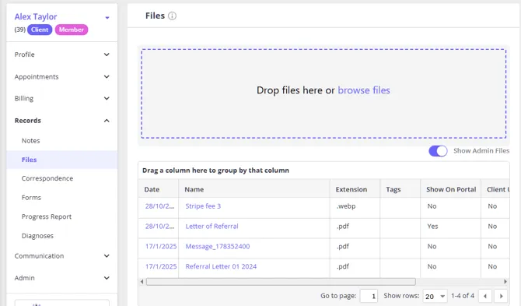Go to the previous page

tap(485, 296)
